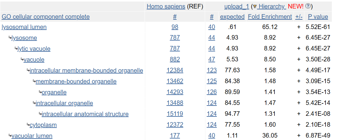Sort by GO cellular component complete
Viewport: 340px width, 140px height.
click(46, 17)
